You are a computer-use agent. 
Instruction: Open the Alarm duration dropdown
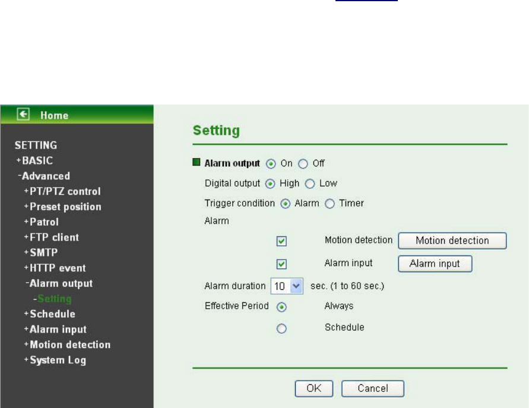coord(287,286)
